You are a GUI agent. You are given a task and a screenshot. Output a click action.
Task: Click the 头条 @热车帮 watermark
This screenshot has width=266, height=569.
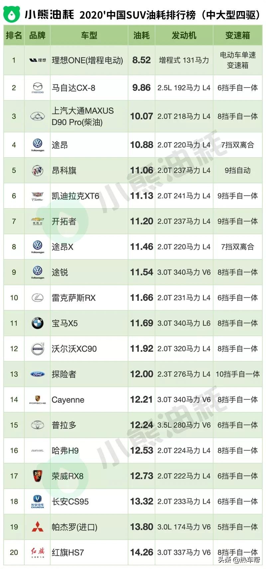tap(239, 560)
